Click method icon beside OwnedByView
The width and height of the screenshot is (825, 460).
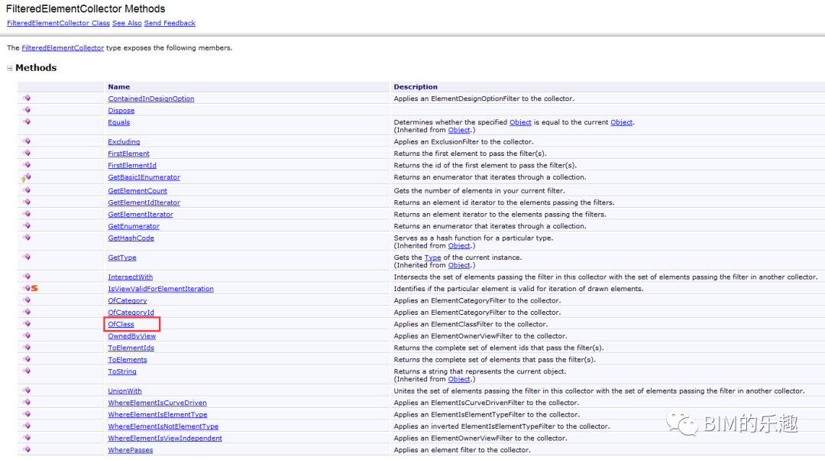pos(27,335)
